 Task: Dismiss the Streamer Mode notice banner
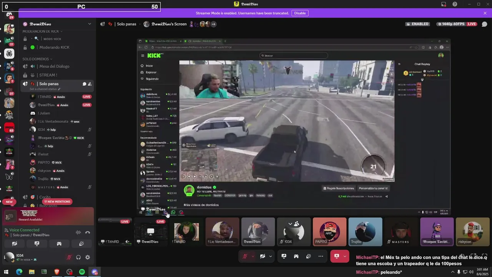pyautogui.click(x=485, y=13)
